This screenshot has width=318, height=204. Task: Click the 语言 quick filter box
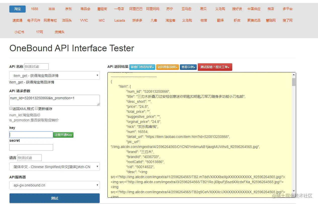(29, 158)
